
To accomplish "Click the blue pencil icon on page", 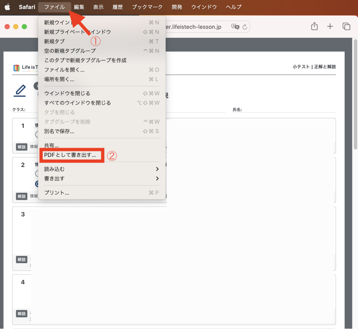I will pyautogui.click(x=20, y=91).
